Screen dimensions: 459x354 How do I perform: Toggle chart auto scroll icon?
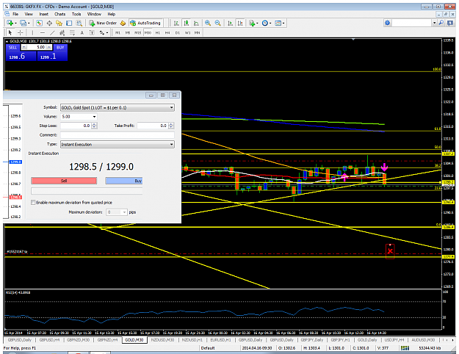(x=231, y=23)
